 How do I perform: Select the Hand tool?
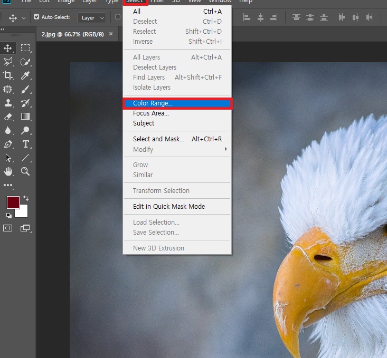(x=8, y=171)
